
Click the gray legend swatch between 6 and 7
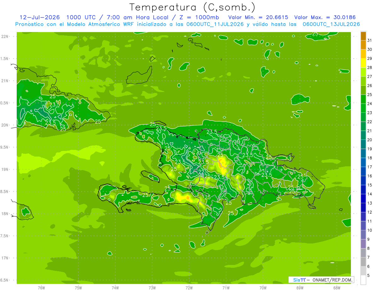[363, 262]
